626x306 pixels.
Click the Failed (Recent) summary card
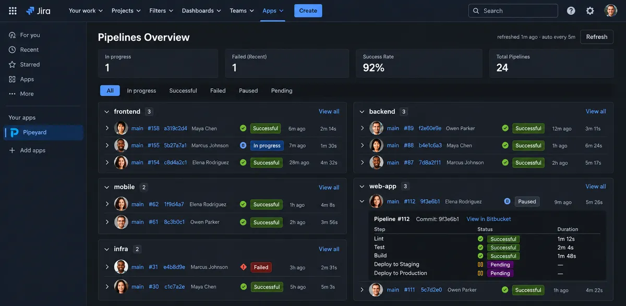[x=287, y=64]
